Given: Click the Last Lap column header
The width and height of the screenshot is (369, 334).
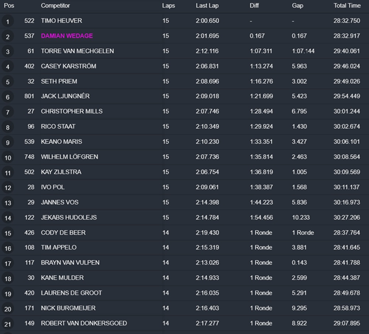Looking at the screenshot, I should coord(207,6).
